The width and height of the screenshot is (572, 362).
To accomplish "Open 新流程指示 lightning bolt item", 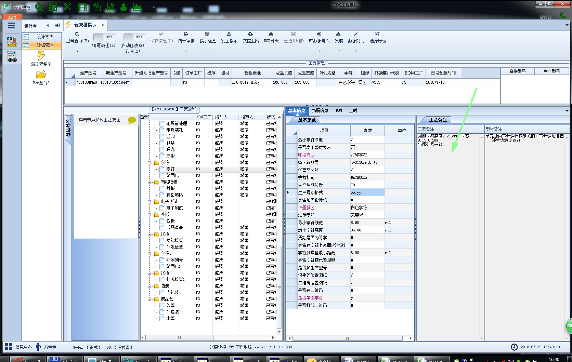I will (x=41, y=58).
